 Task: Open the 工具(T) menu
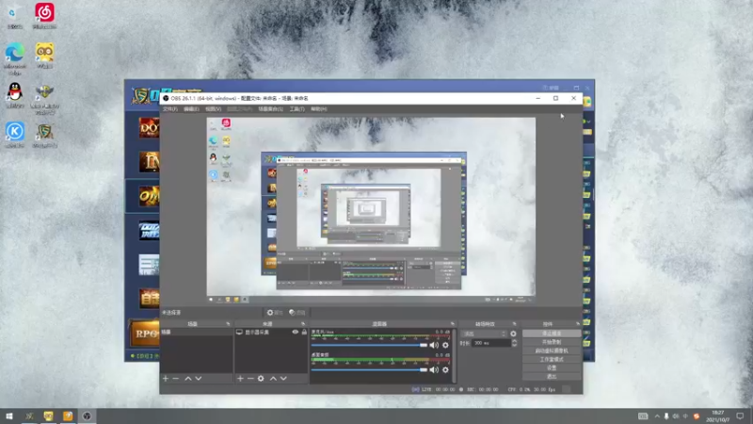pyautogui.click(x=296, y=109)
